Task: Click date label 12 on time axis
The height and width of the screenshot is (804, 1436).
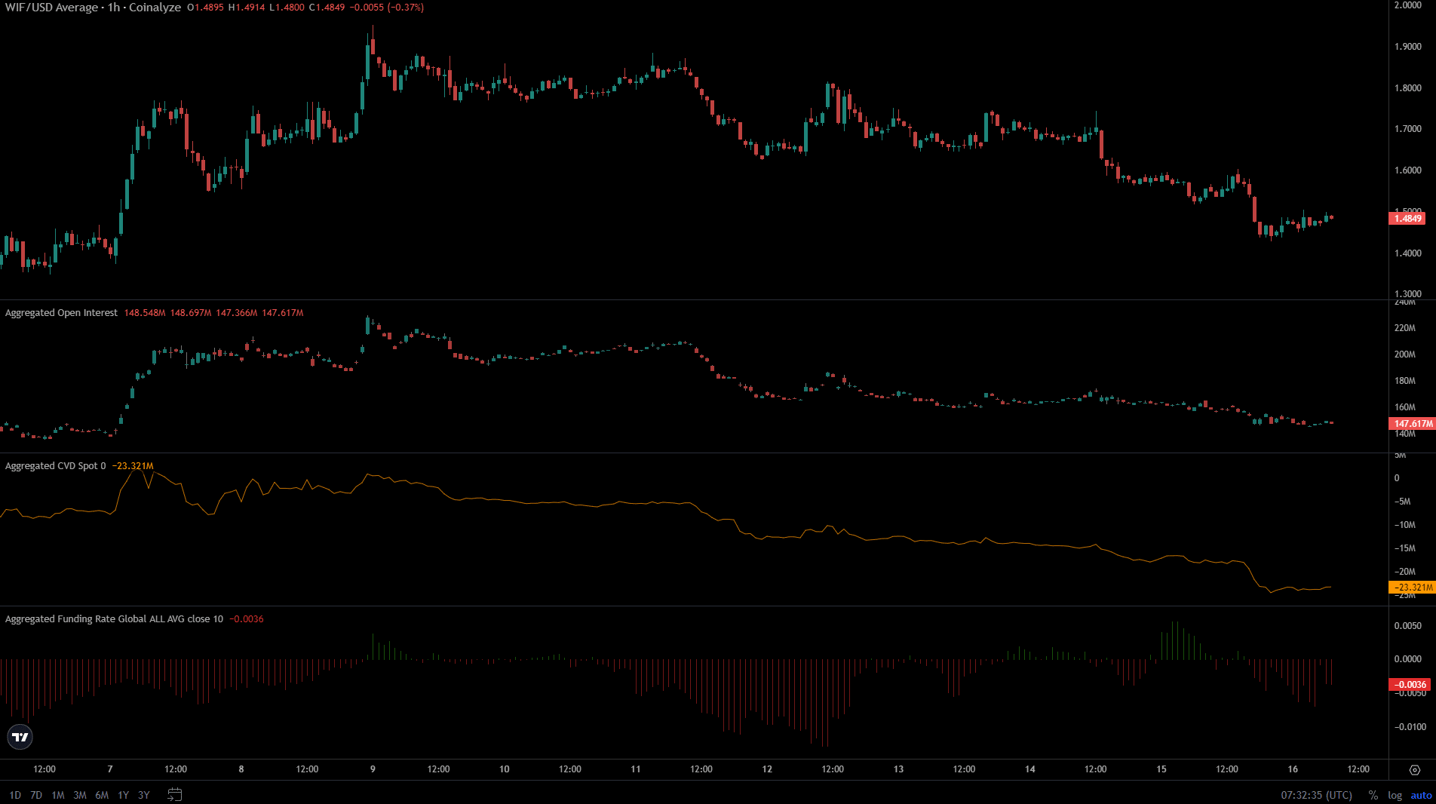Action: (x=767, y=769)
